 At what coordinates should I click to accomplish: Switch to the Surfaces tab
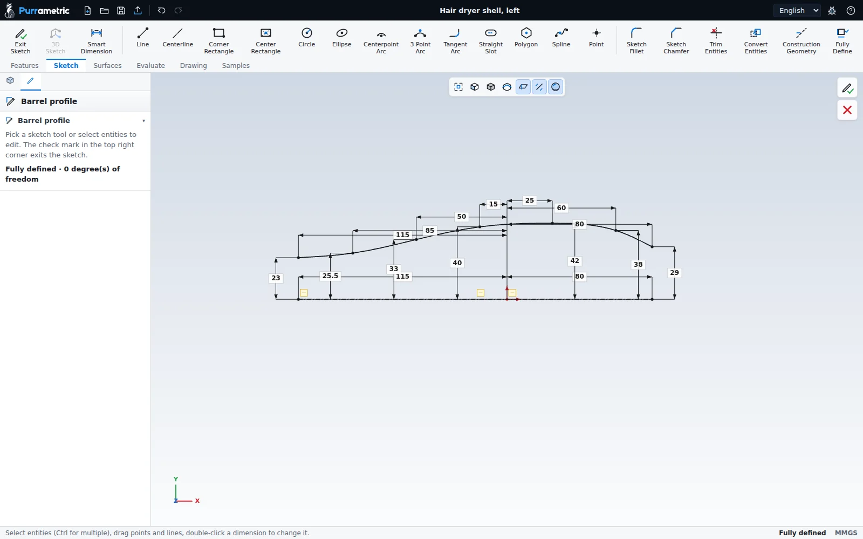[107, 66]
